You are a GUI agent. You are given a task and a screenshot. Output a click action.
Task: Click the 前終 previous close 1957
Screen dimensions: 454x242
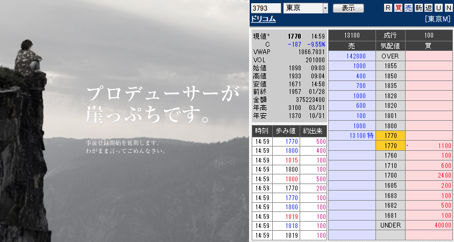295,92
